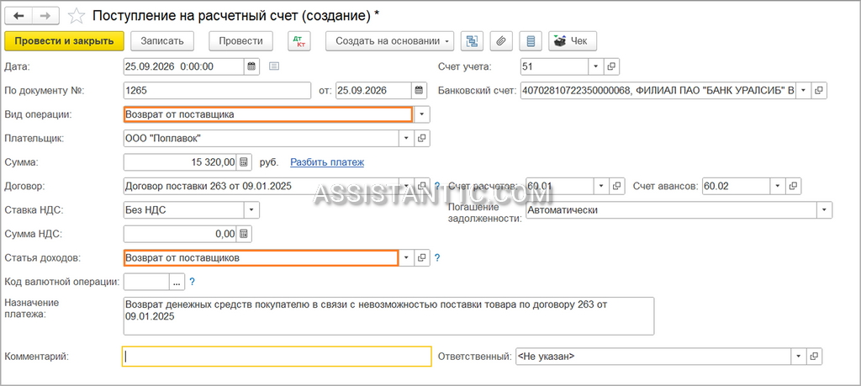Open the Банковский счет record
Viewport: 861px width, 386px height.
tap(819, 90)
